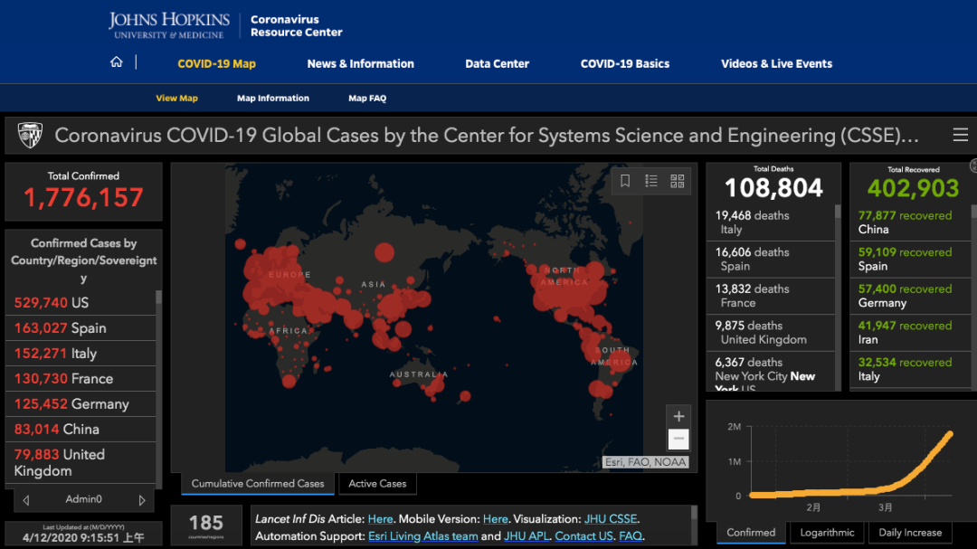Screen dimensions: 977x549
Task: Switch chart to Logarithmic view
Action: coord(827,533)
